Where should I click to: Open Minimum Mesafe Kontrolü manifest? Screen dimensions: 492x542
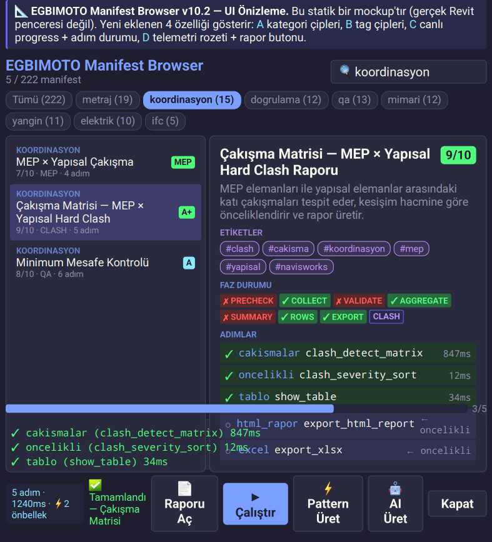click(x=106, y=263)
